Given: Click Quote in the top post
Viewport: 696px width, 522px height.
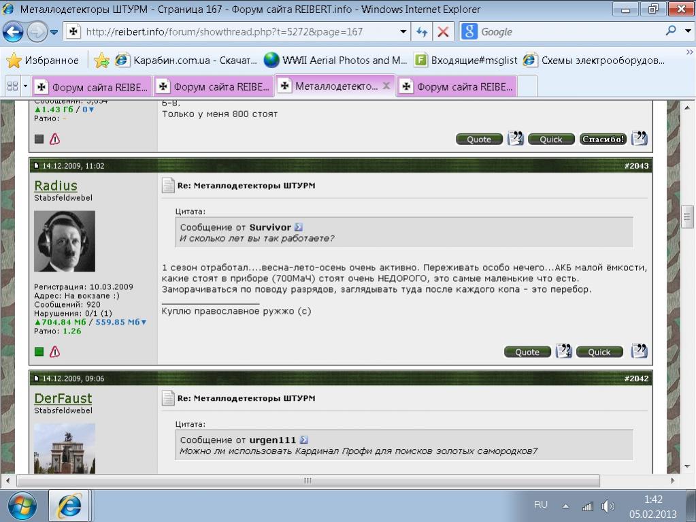Looking at the screenshot, I should coord(479,140).
